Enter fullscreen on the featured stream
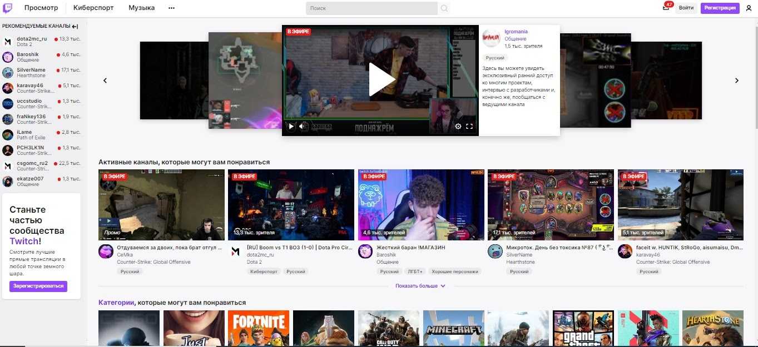Viewport: 758px width, 347px height. [469, 127]
